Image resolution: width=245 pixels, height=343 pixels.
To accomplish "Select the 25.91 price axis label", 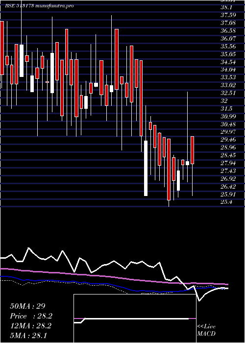I will (228, 194).
